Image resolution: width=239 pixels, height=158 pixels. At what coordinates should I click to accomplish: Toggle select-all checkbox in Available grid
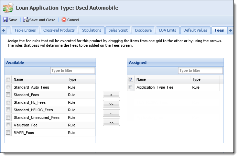8,79
